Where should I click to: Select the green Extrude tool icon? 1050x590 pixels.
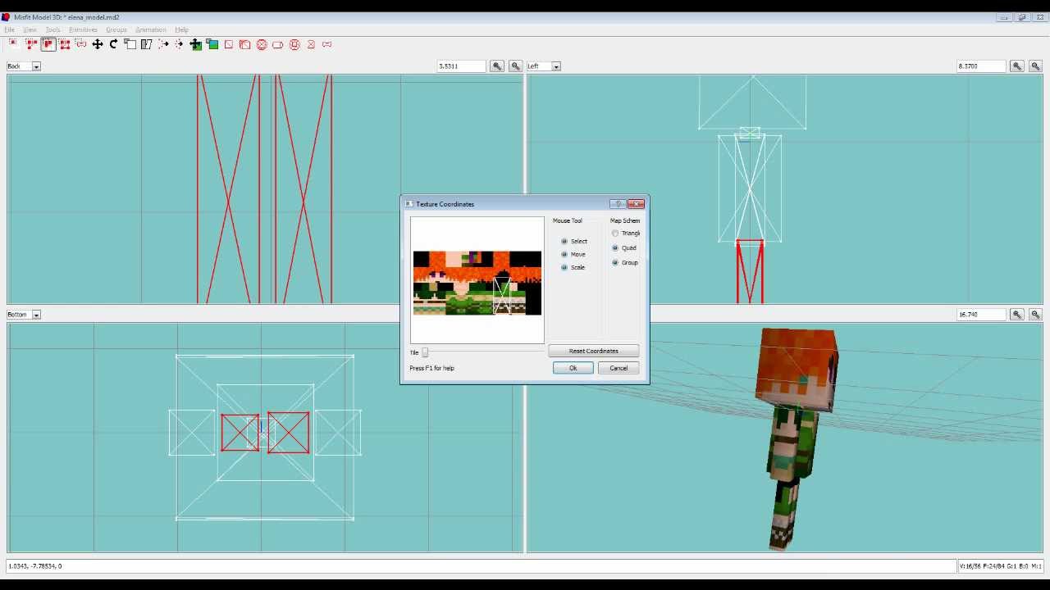coord(195,44)
